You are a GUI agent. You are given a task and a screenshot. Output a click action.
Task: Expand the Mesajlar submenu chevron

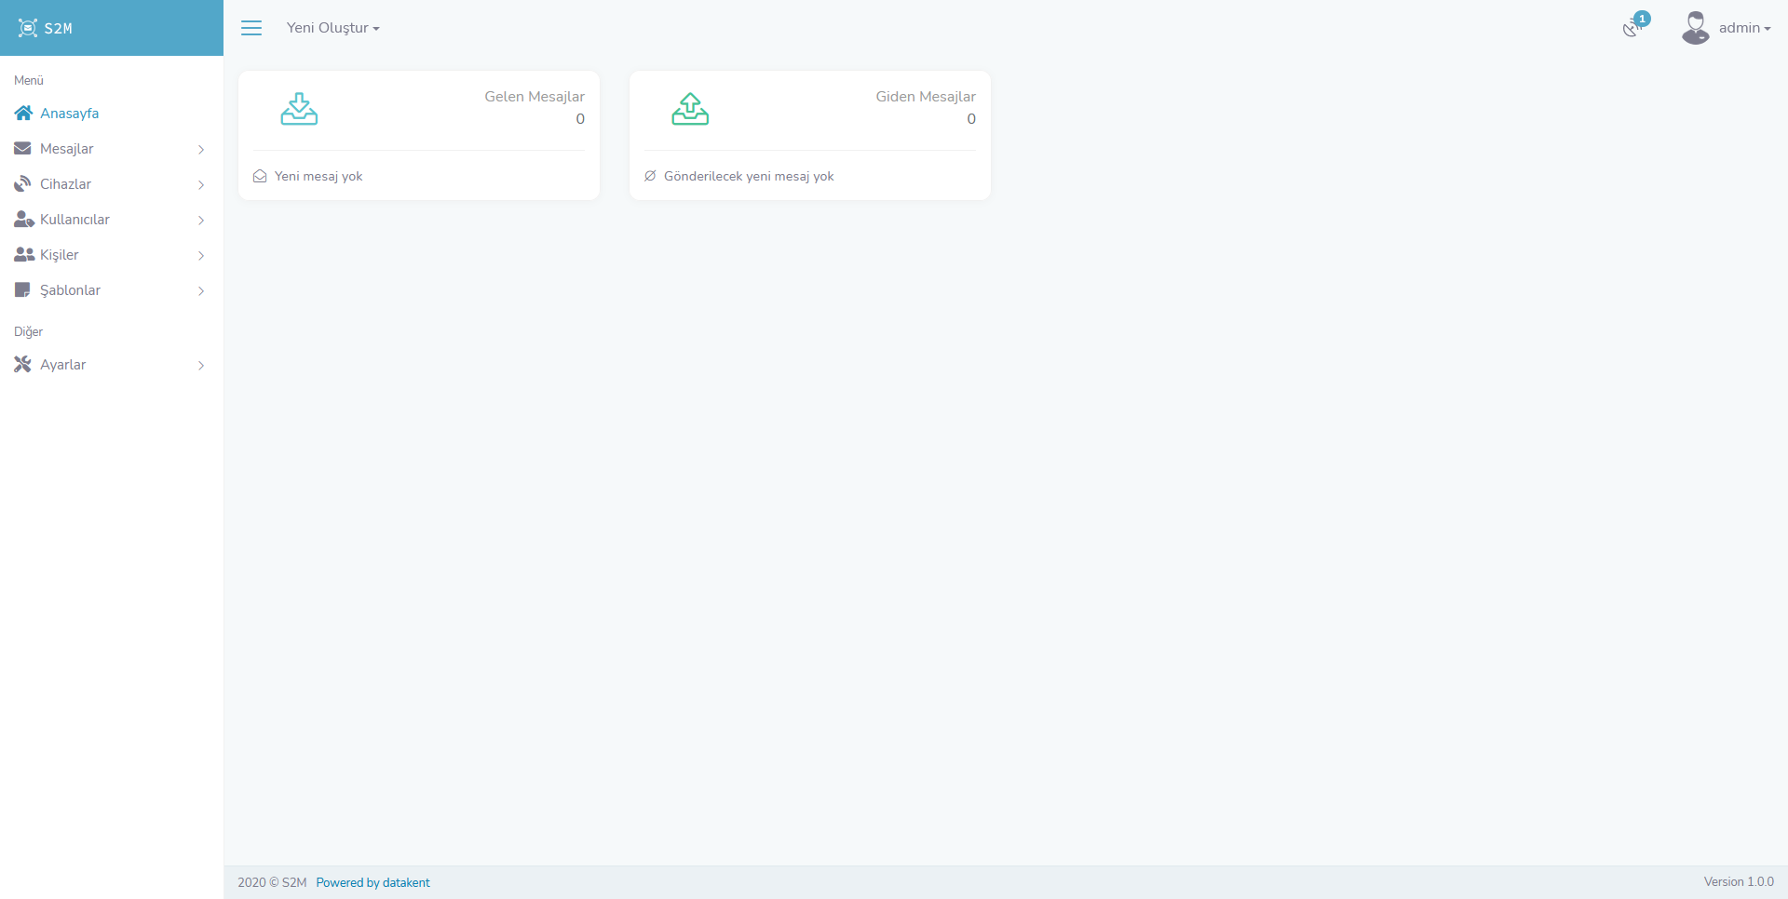click(201, 149)
